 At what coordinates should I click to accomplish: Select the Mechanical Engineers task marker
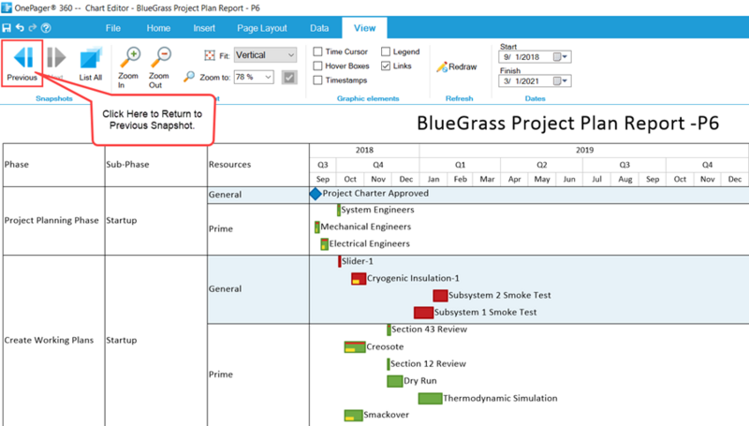pyautogui.click(x=316, y=227)
